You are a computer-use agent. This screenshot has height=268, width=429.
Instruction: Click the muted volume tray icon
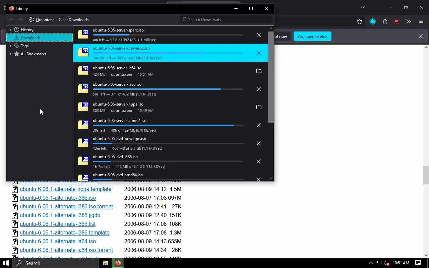click(386, 263)
